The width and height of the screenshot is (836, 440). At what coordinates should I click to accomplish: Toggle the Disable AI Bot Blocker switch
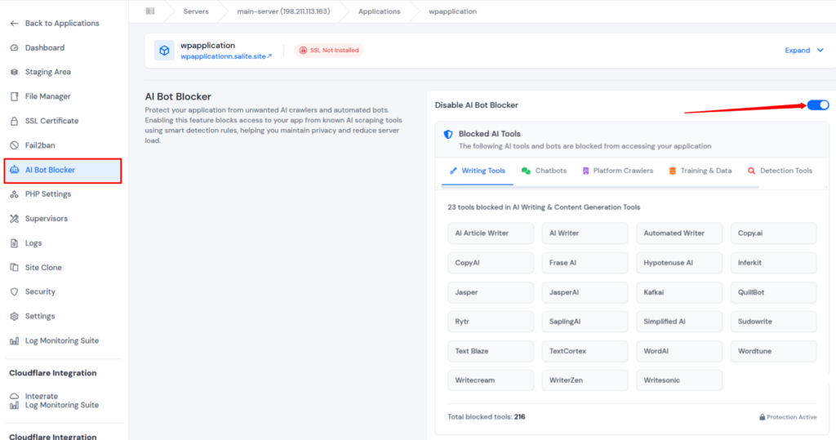818,104
